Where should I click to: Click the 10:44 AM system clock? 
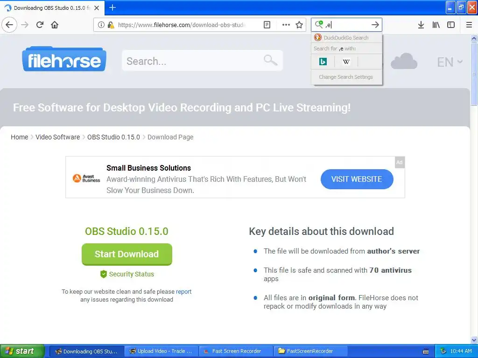[461, 351]
